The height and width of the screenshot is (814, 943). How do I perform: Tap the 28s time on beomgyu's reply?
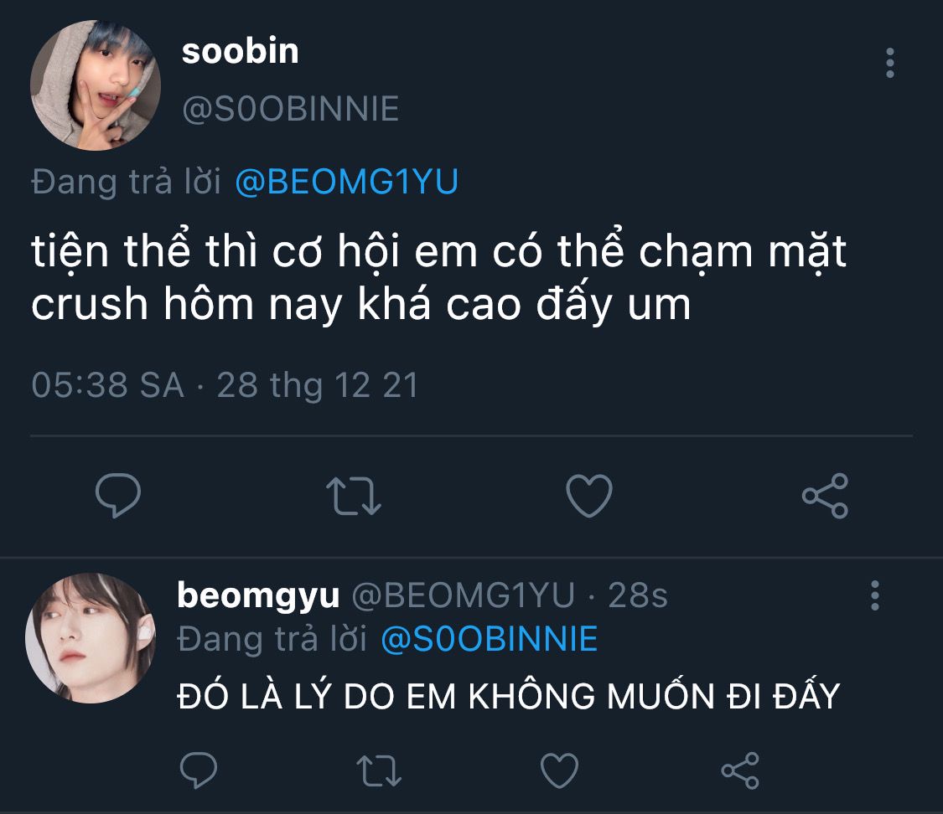[x=638, y=595]
